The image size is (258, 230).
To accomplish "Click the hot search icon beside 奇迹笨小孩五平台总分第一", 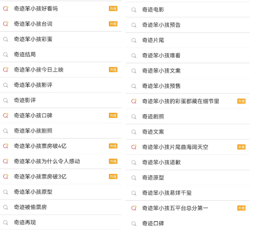I will tap(134, 208).
